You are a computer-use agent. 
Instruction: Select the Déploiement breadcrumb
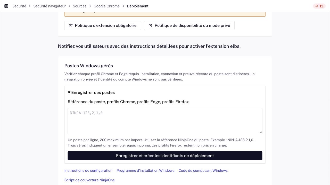point(138,6)
